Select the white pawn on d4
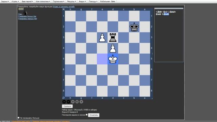217x122 pixels. click(113, 48)
